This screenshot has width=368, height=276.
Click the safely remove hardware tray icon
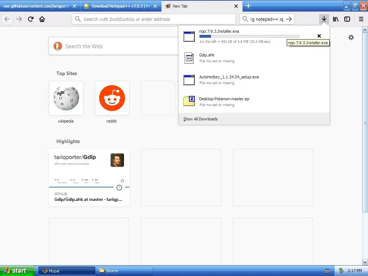coord(341,271)
